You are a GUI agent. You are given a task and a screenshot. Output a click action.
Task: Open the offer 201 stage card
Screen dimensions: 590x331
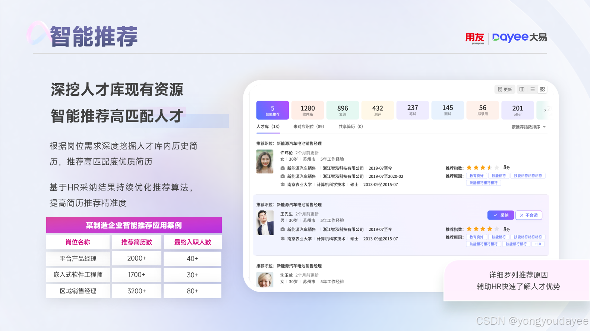(518, 110)
